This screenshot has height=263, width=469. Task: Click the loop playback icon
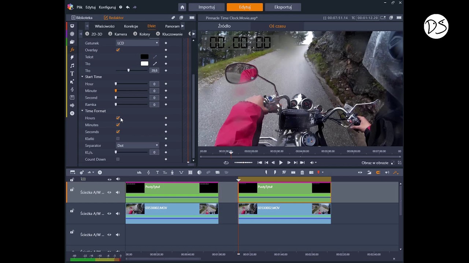click(226, 163)
